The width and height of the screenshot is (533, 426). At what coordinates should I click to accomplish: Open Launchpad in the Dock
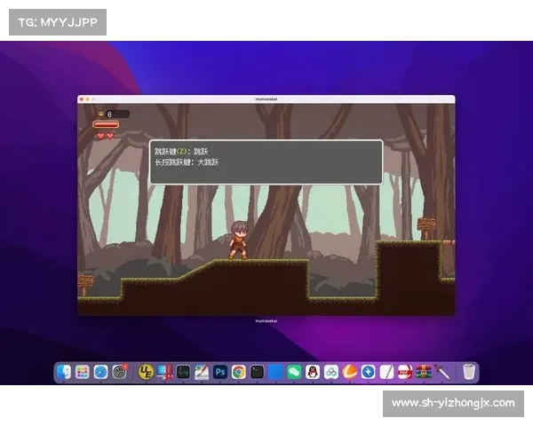pyautogui.click(x=83, y=372)
